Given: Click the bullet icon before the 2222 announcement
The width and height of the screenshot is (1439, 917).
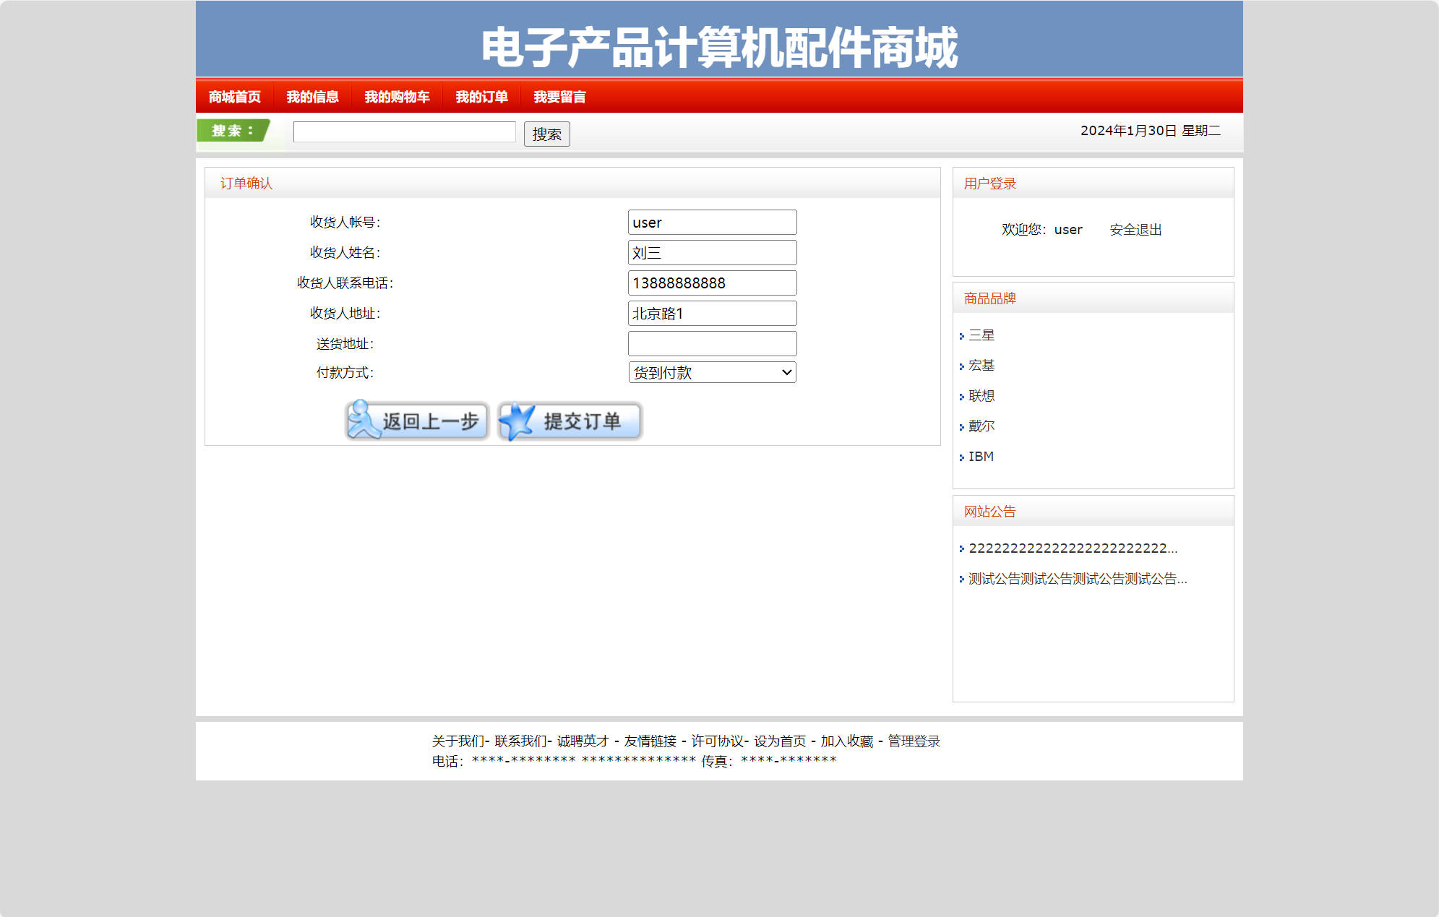Looking at the screenshot, I should click(x=961, y=549).
